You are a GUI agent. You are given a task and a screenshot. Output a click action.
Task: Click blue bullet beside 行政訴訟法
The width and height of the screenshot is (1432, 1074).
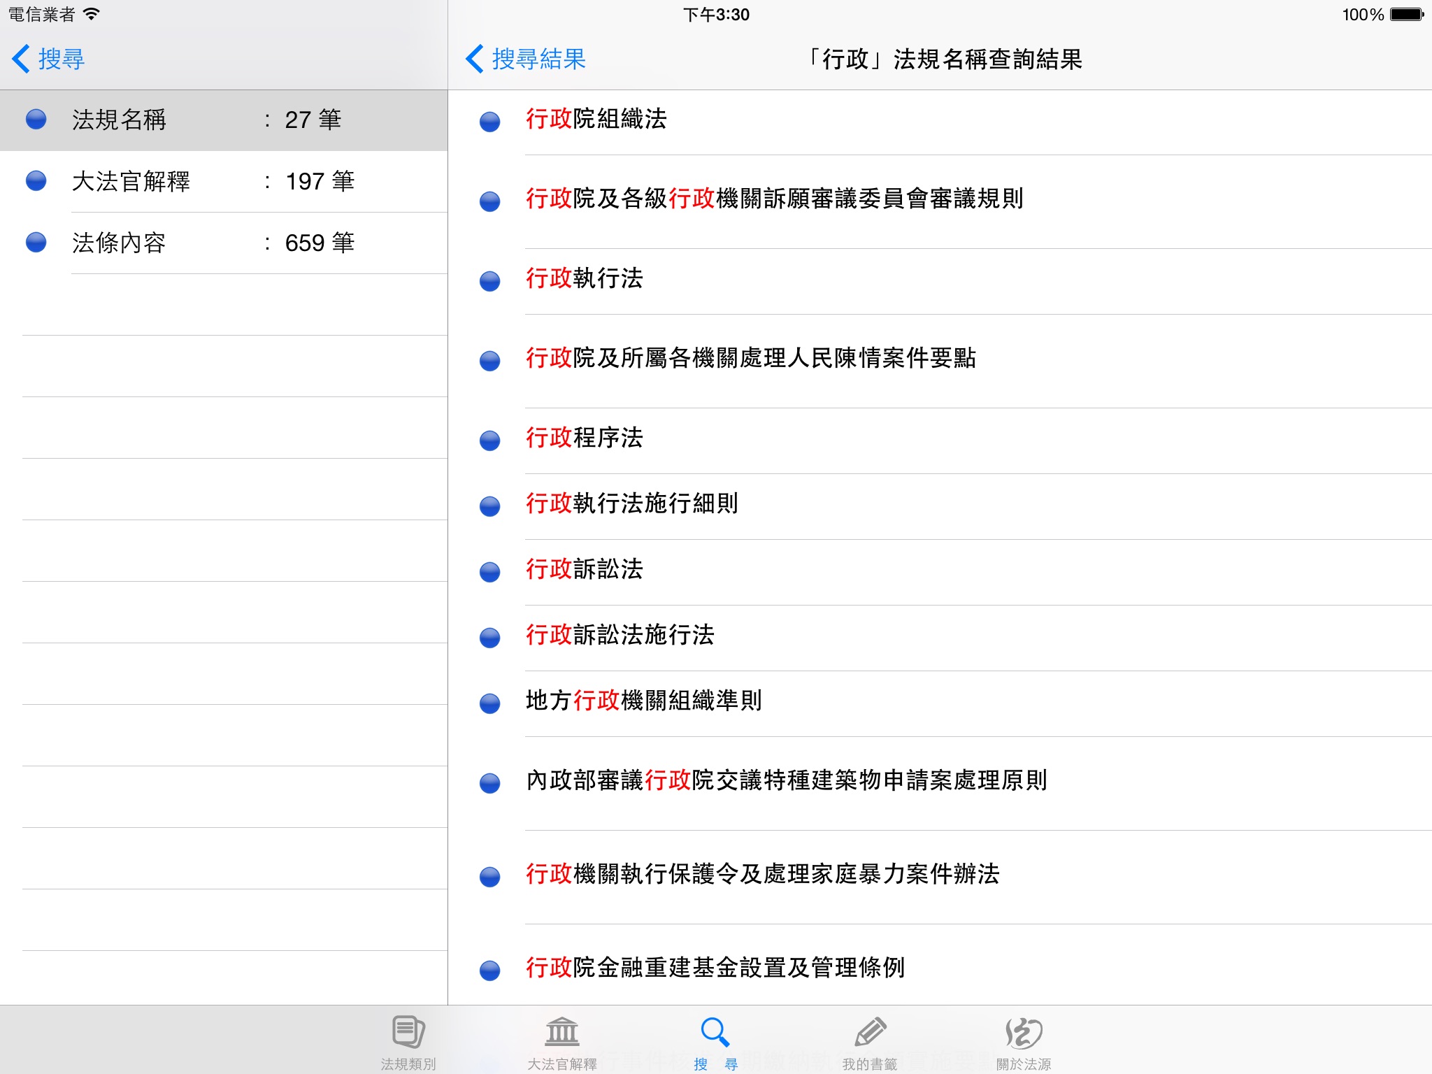point(490,572)
